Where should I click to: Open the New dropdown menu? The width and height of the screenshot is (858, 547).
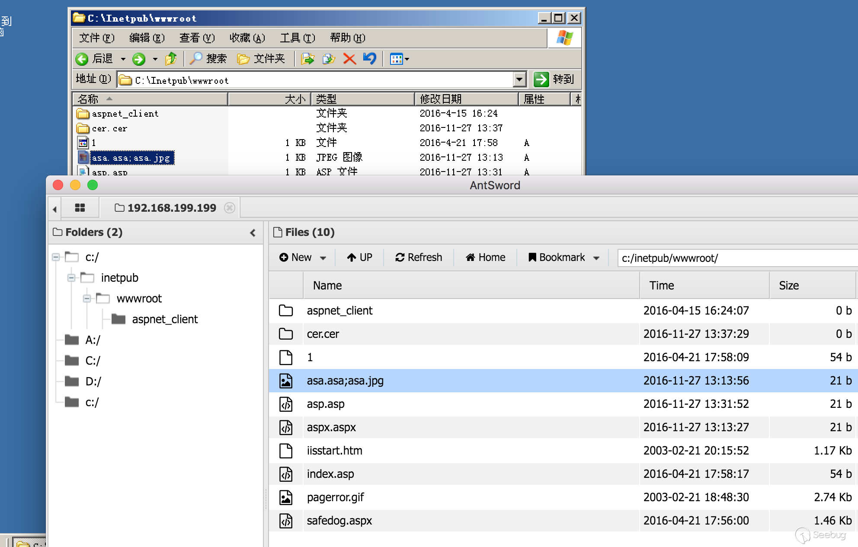[x=302, y=258]
